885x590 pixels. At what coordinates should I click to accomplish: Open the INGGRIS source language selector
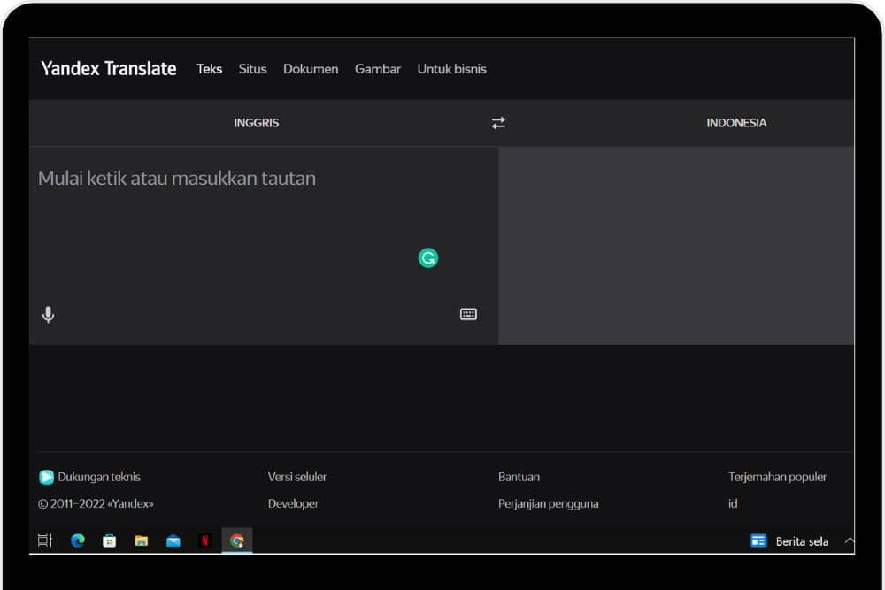coord(256,123)
